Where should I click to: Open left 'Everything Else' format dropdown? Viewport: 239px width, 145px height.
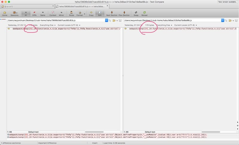point(48,25)
